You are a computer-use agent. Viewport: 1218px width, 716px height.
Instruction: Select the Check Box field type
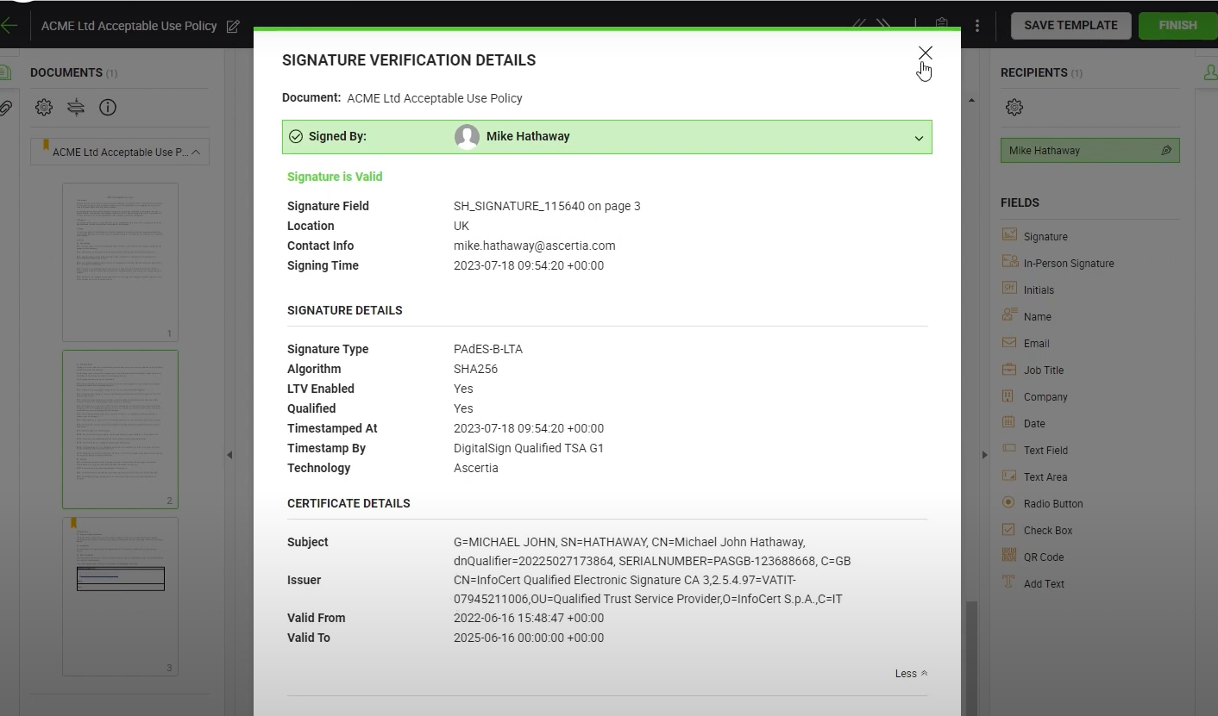[x=1009, y=529]
